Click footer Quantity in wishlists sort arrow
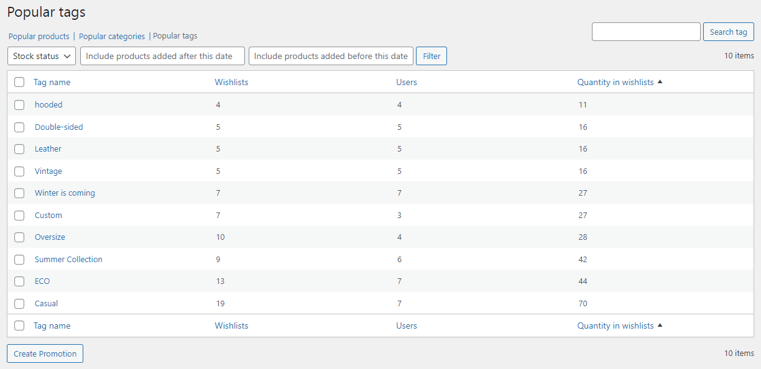 [x=660, y=326]
